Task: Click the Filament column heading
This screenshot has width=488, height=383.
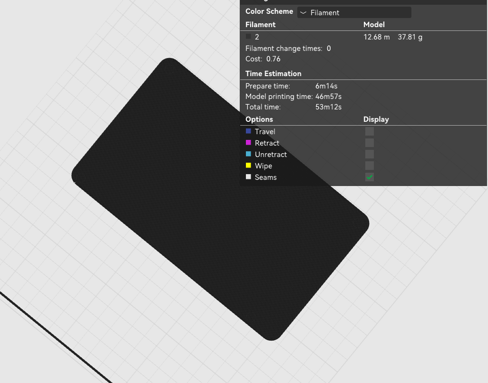Action: click(x=261, y=25)
